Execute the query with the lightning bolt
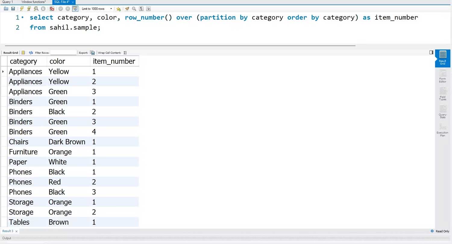Image resolution: width=452 pixels, height=244 pixels. pyautogui.click(x=22, y=9)
